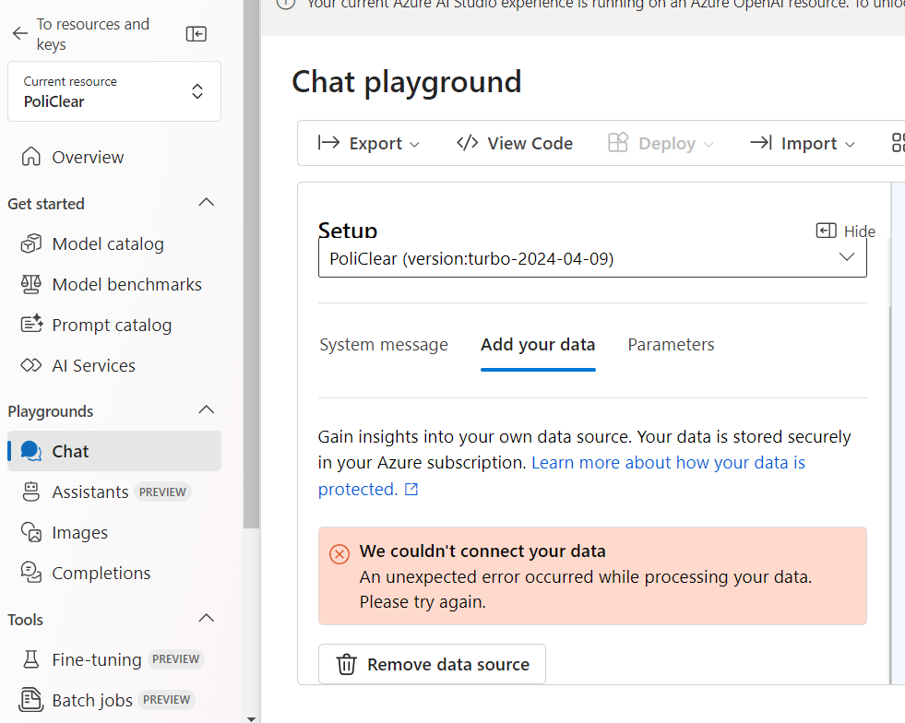Collapse the Tools section
This screenshot has width=905, height=723.
click(206, 619)
